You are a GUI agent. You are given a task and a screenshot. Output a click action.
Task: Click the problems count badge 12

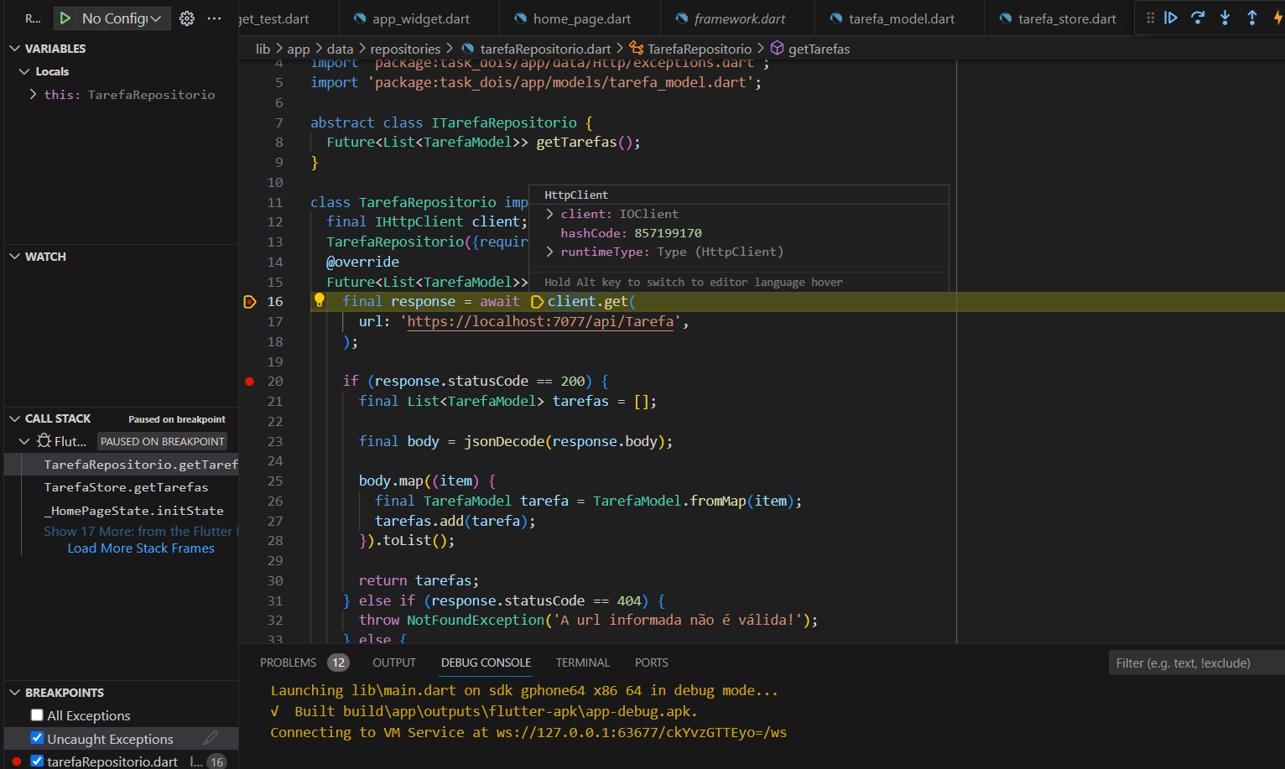(x=338, y=662)
